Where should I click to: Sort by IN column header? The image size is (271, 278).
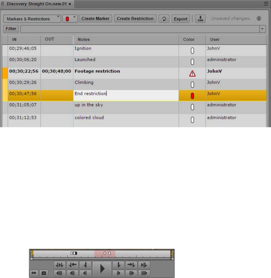24,39
